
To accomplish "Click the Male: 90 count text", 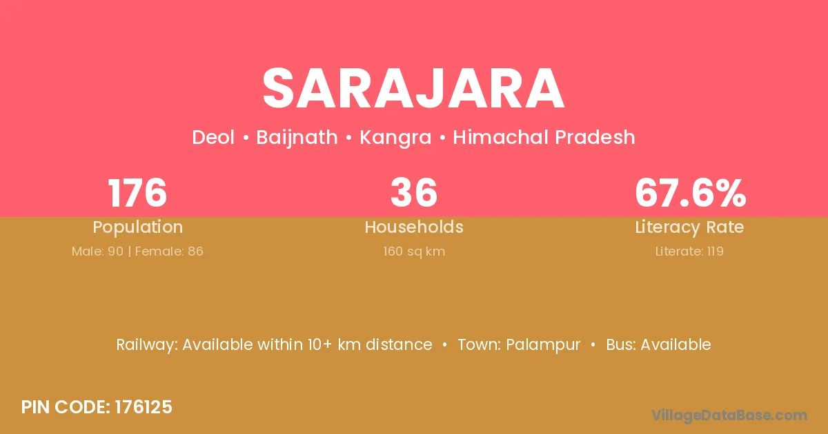I will [x=97, y=251].
